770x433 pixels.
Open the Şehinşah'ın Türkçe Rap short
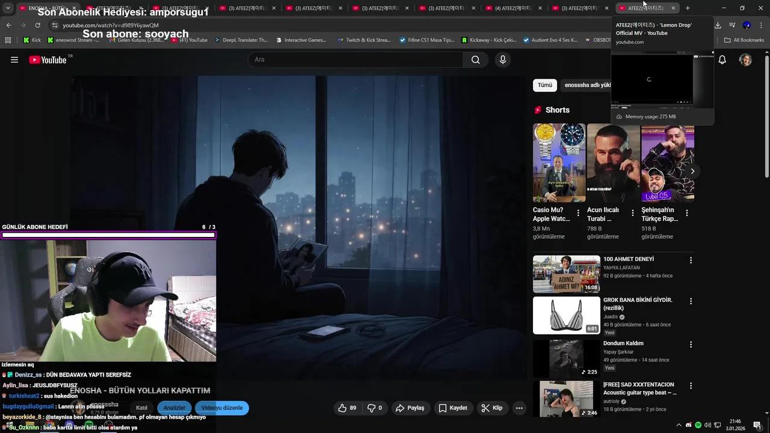(667, 162)
